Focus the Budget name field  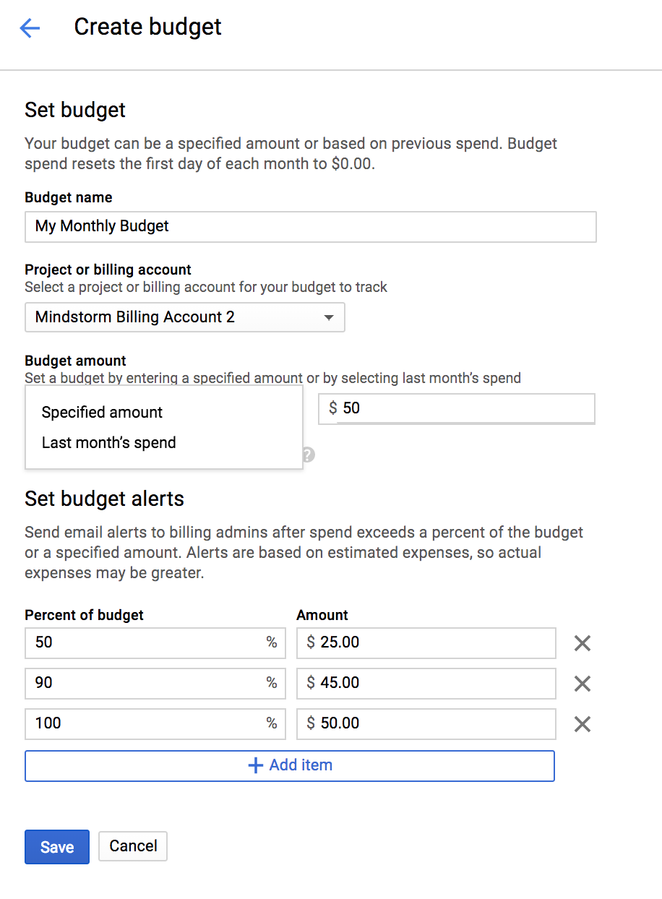310,226
